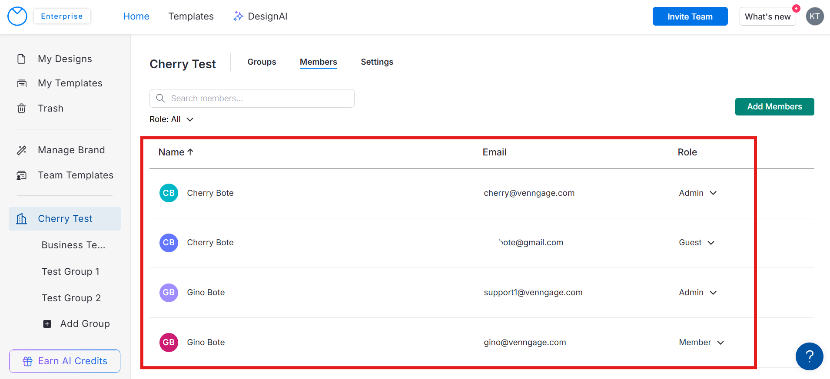
Task: Open Admin role dropdown for support1@venngage.com
Action: point(697,292)
